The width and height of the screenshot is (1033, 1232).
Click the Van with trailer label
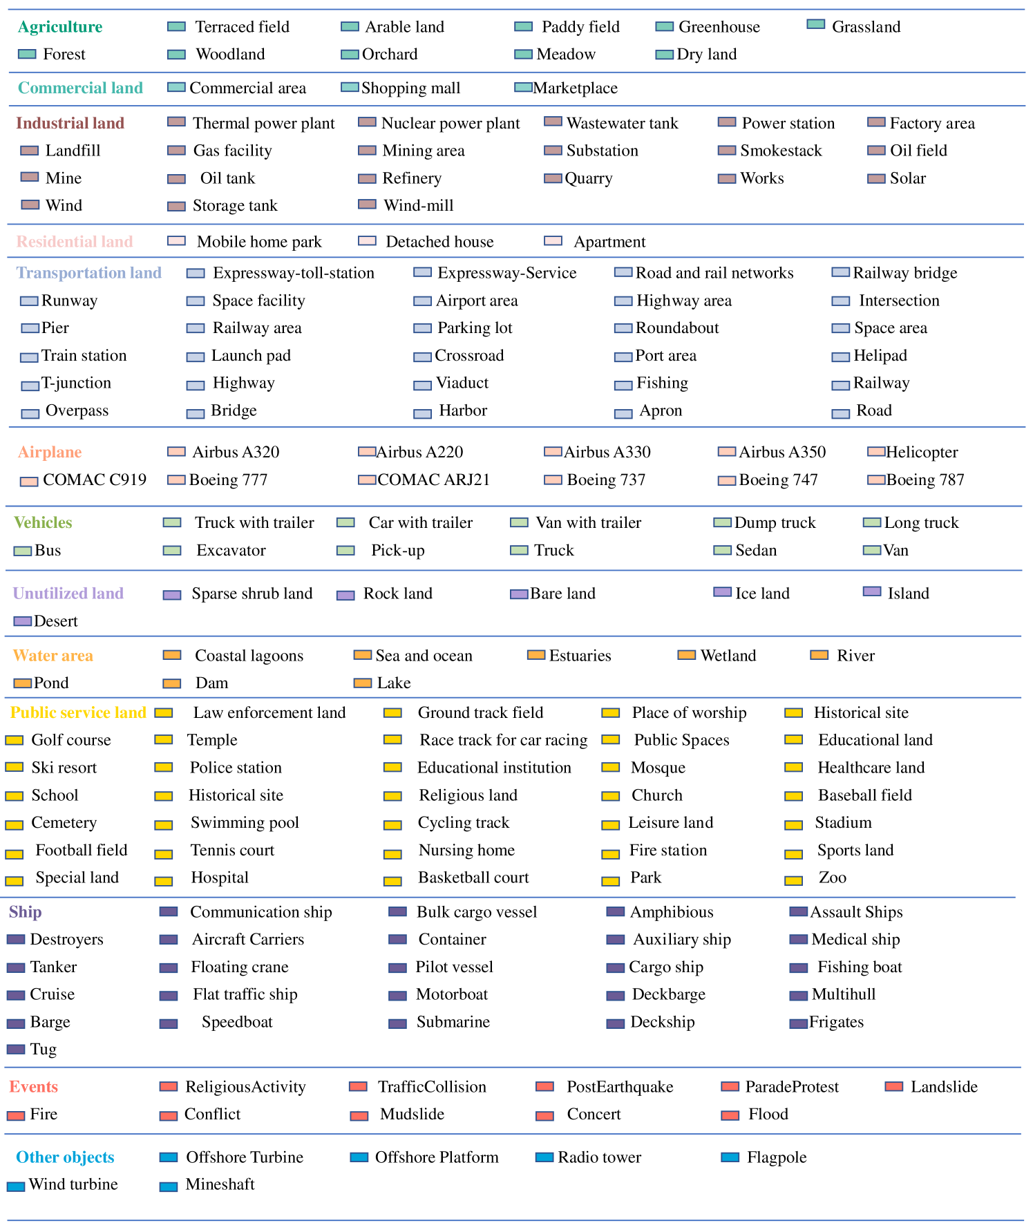coord(589,522)
